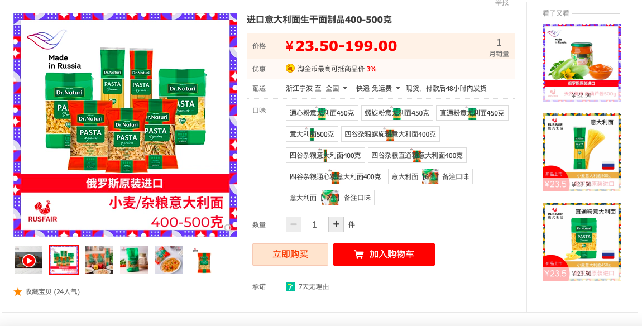Select flavor 通心粉意大利面450克
Image resolution: width=642 pixels, height=326 pixels.
click(322, 113)
